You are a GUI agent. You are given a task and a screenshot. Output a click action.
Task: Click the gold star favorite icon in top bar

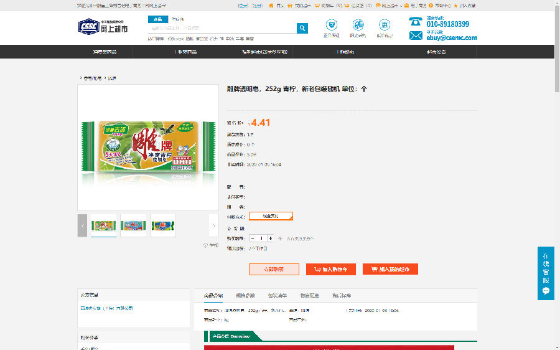coord(455,6)
